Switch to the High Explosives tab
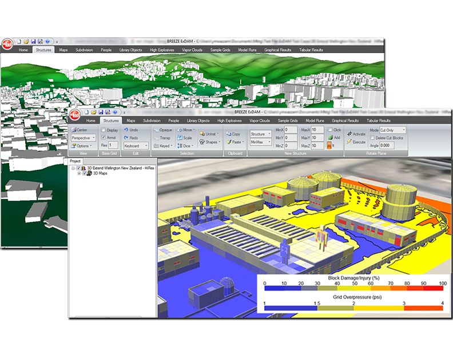 coord(229,121)
